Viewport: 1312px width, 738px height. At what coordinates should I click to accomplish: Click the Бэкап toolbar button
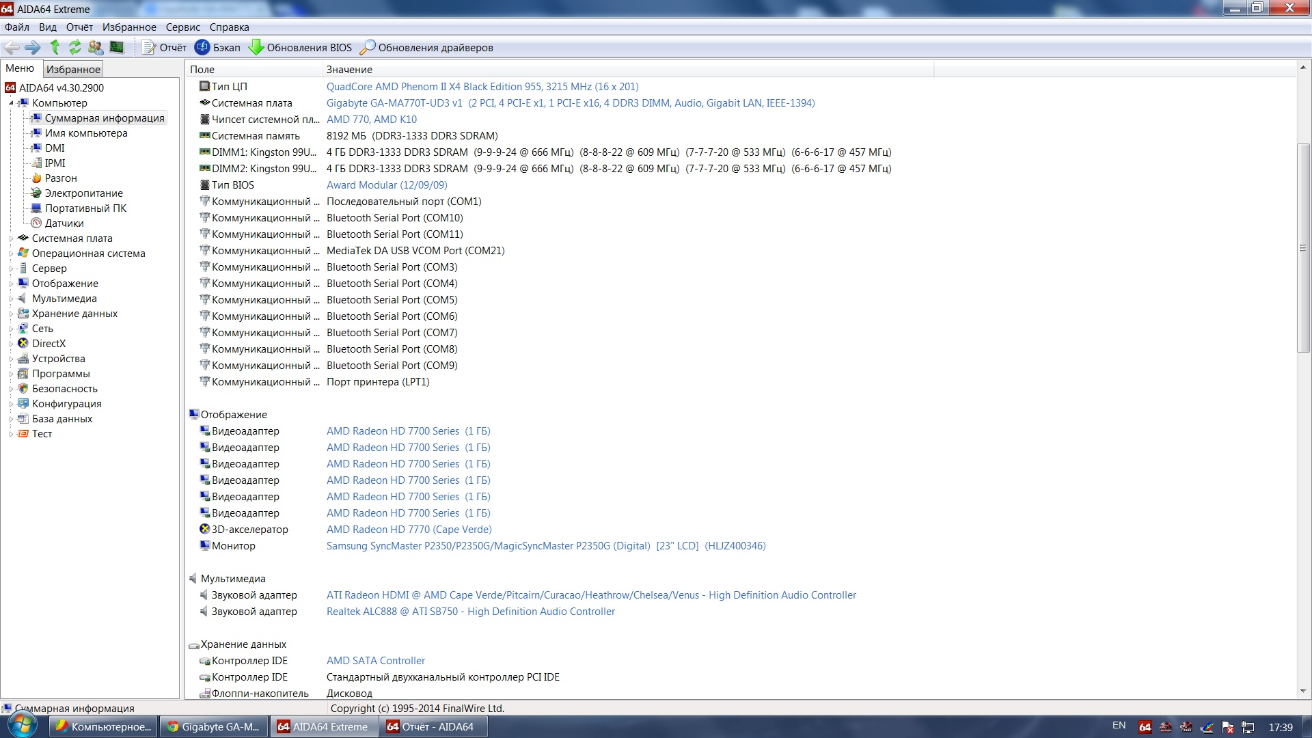tap(217, 47)
